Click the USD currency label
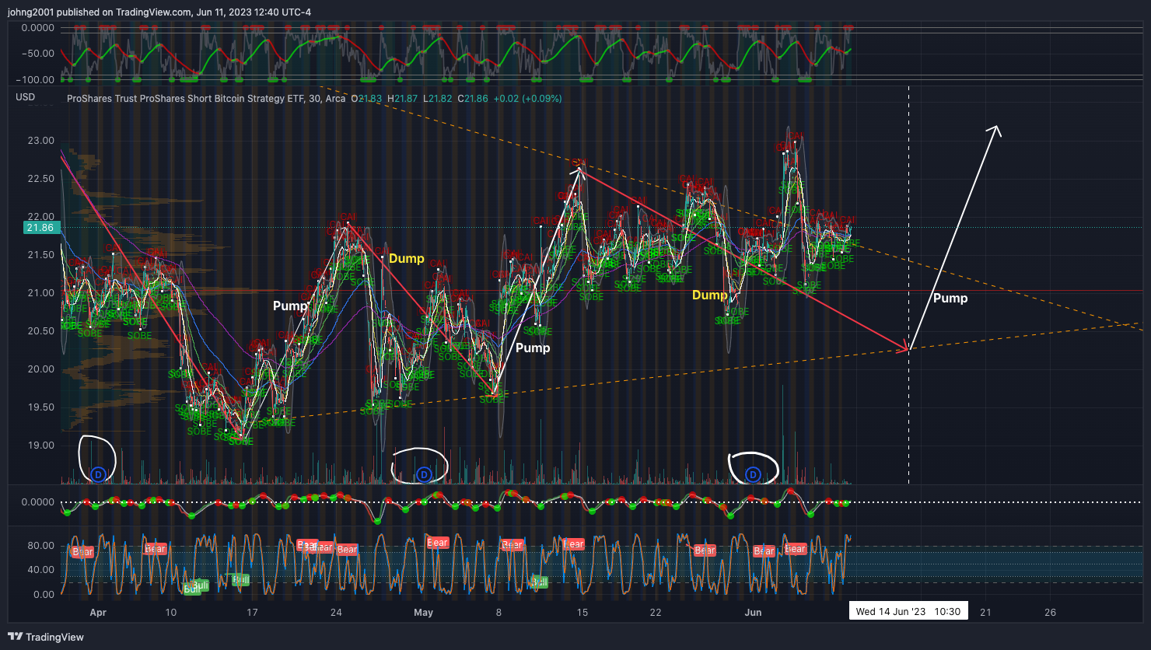 click(26, 97)
